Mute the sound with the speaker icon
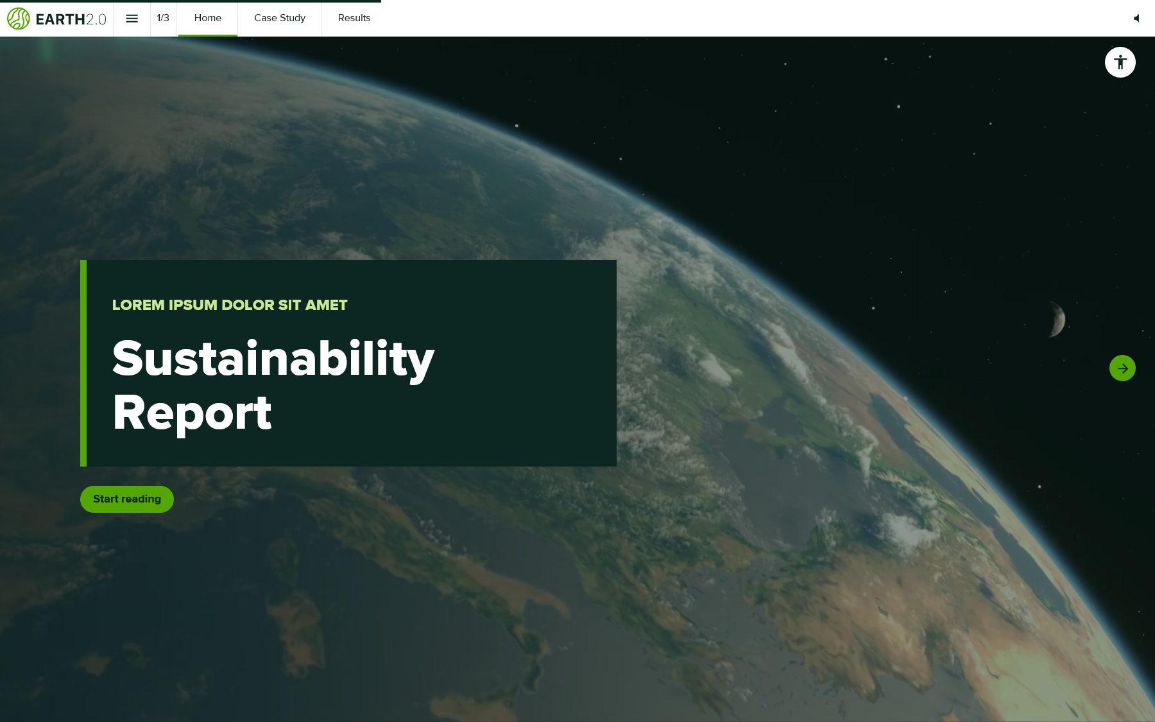This screenshot has height=722, width=1155. pos(1136,19)
